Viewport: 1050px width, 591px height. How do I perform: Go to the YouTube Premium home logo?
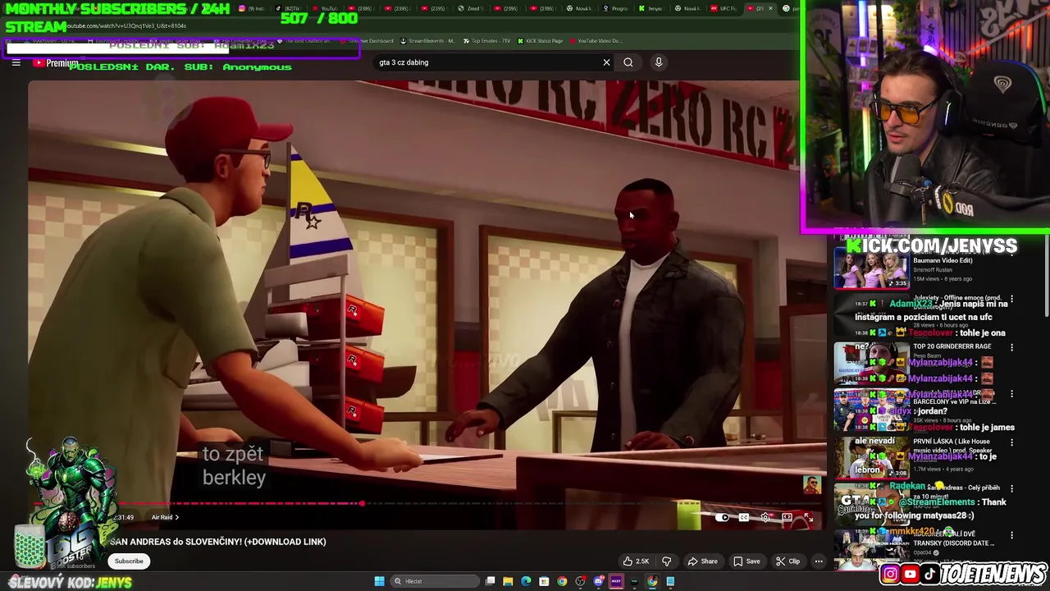point(56,63)
